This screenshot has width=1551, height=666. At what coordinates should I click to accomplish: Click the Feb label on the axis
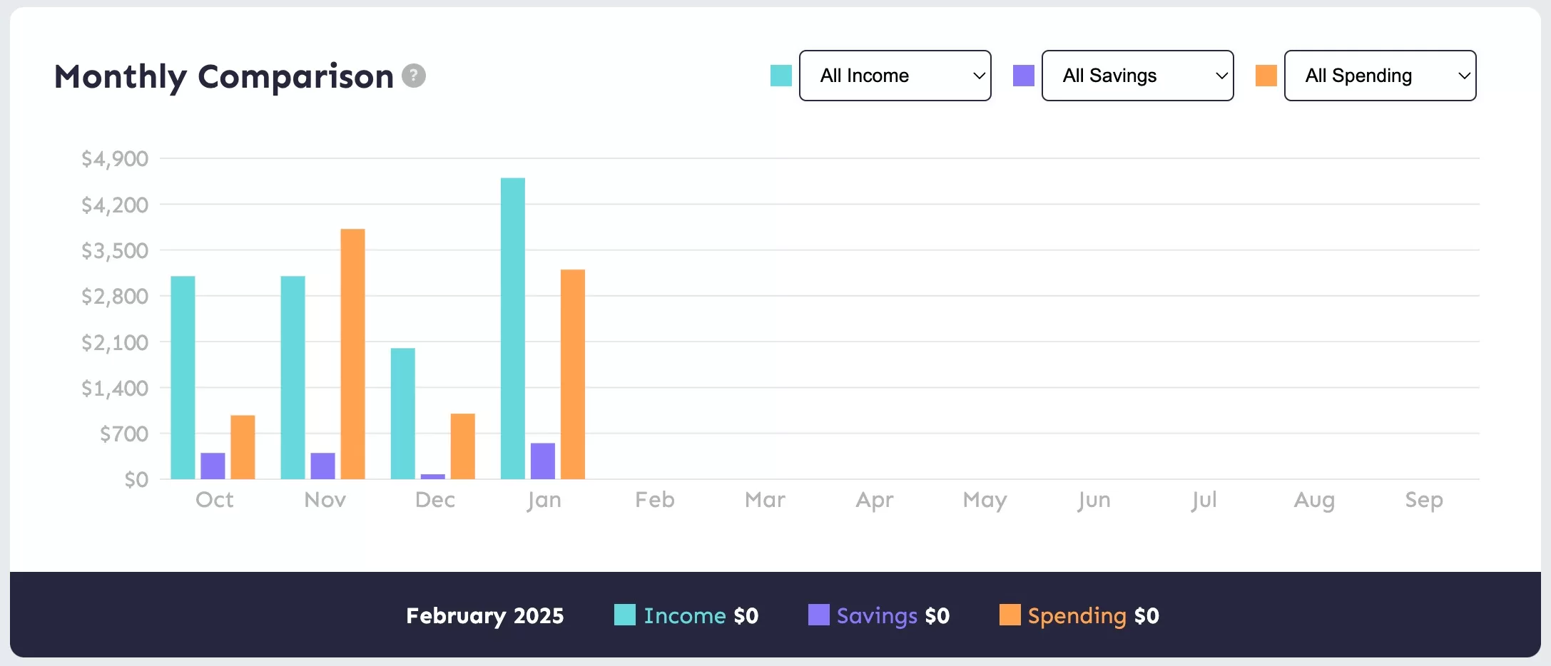[x=655, y=500]
